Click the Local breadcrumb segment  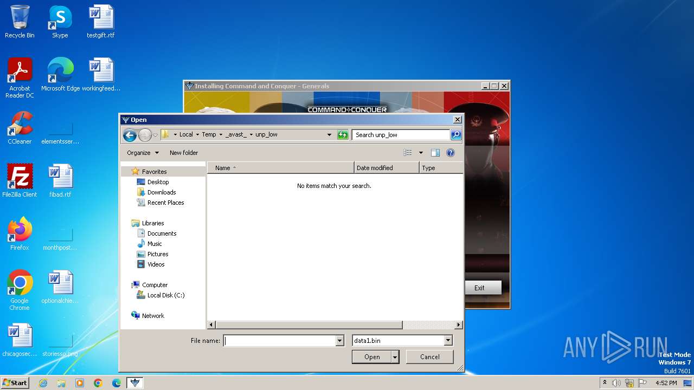[x=186, y=135]
